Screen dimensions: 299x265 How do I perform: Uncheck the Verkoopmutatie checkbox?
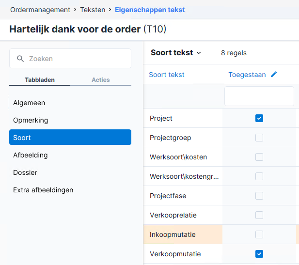point(259,254)
